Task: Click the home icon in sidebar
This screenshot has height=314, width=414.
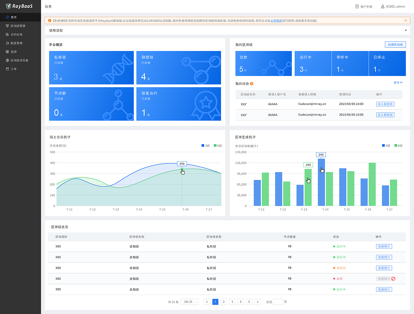Action: click(7, 17)
